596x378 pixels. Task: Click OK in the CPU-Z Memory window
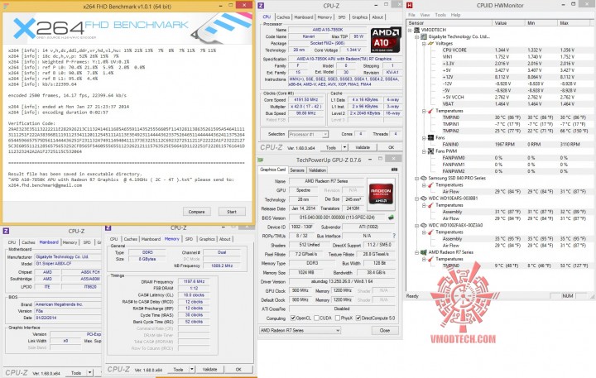pos(238,369)
